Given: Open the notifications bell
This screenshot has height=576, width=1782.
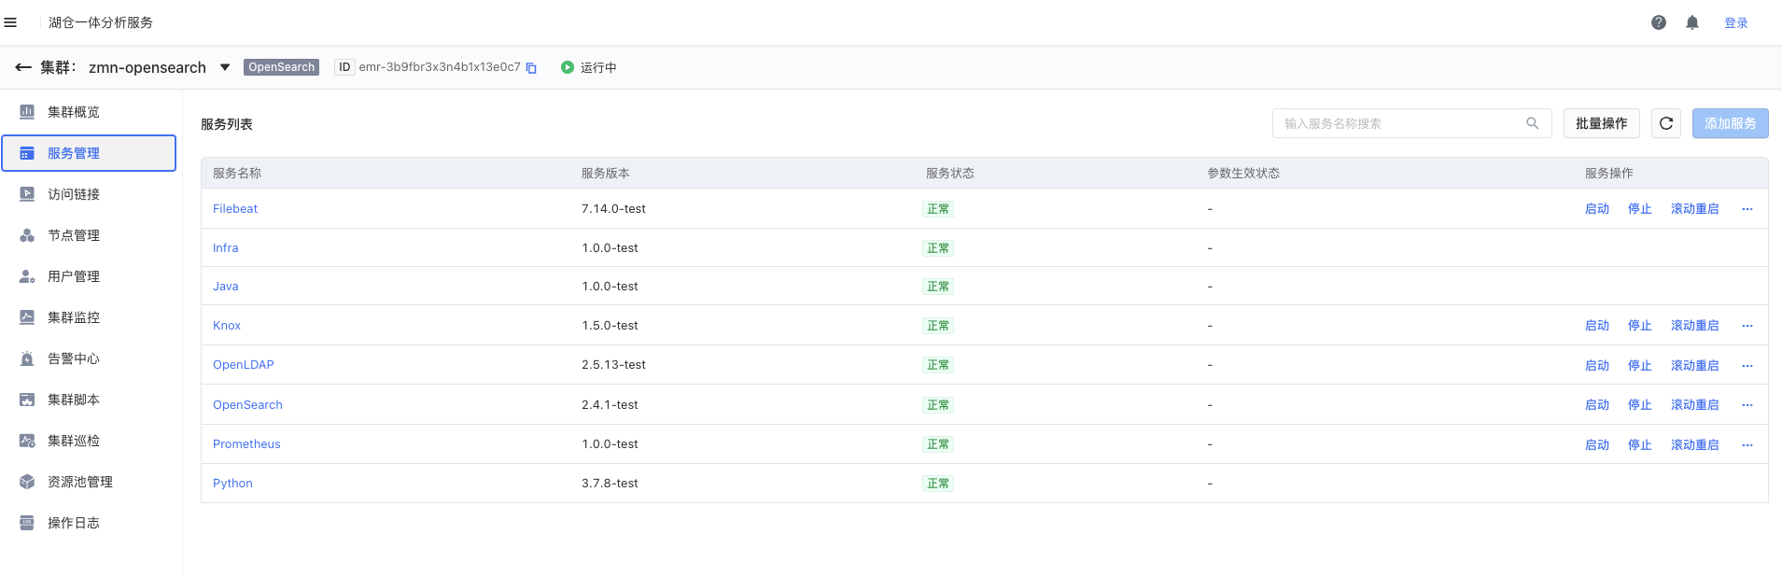Looking at the screenshot, I should pyautogui.click(x=1691, y=22).
